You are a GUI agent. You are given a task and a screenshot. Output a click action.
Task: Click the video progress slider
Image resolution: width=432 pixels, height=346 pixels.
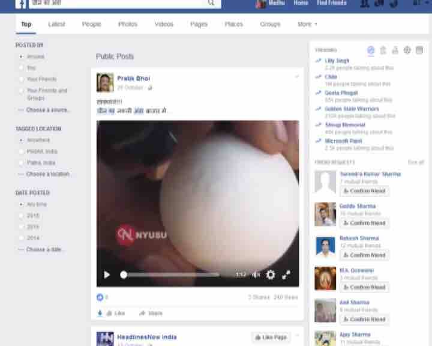[170, 275]
